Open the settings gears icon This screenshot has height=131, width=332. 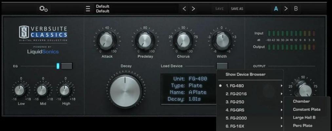[x=43, y=9]
